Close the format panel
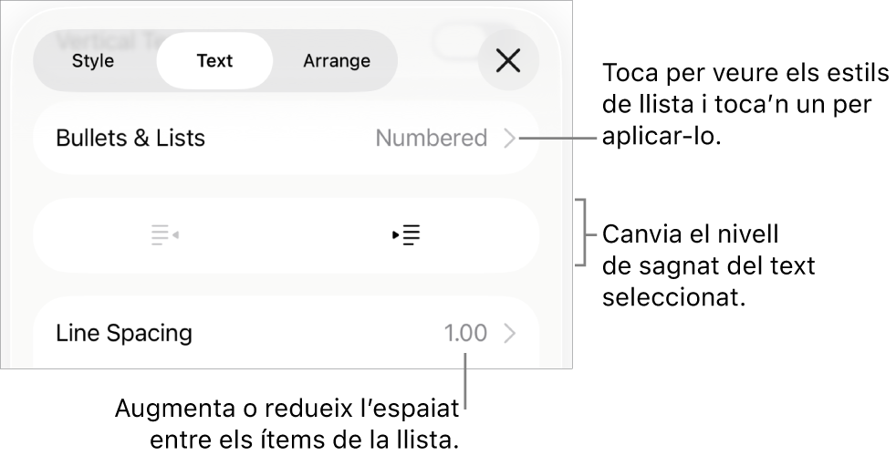This screenshot has height=456, width=896. (x=508, y=61)
